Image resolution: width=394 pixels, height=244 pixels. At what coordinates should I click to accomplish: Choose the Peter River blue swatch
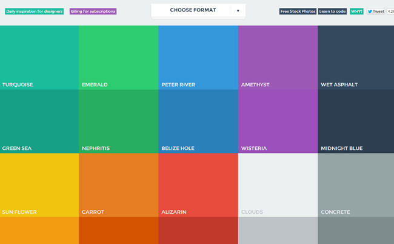[198, 58]
